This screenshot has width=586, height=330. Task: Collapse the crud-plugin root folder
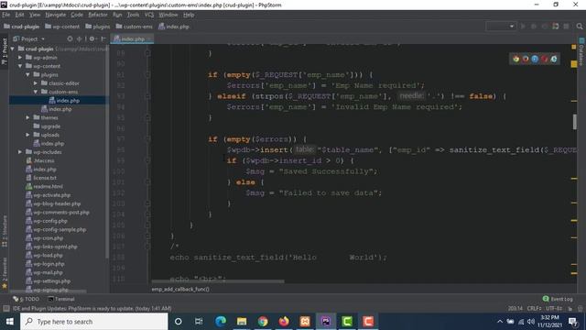click(12, 49)
